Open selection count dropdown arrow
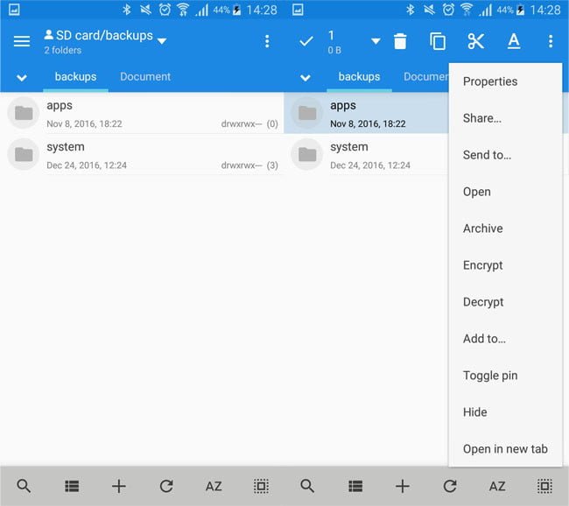This screenshot has width=569, height=506. click(376, 41)
